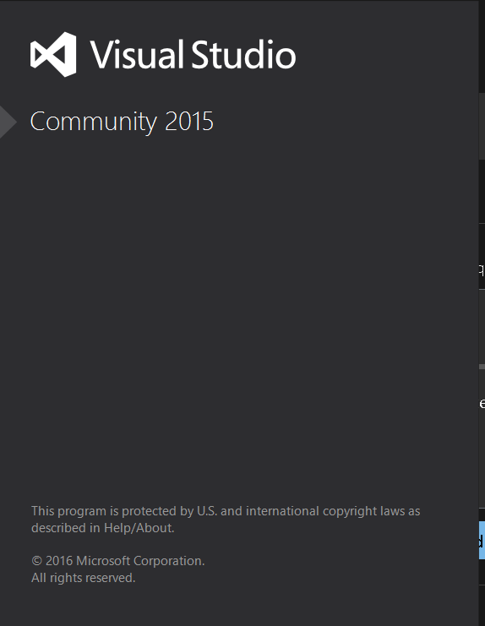Click the gray scrollbar strip at upper right
This screenshot has height=626, width=485.
coord(482,126)
